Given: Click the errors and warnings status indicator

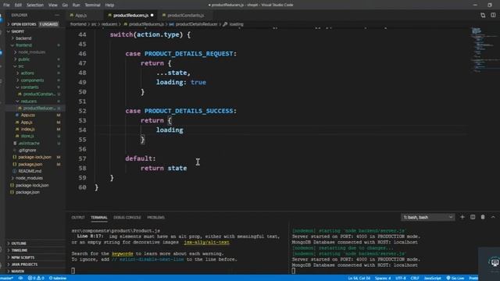Looking at the screenshot, I should (36, 278).
